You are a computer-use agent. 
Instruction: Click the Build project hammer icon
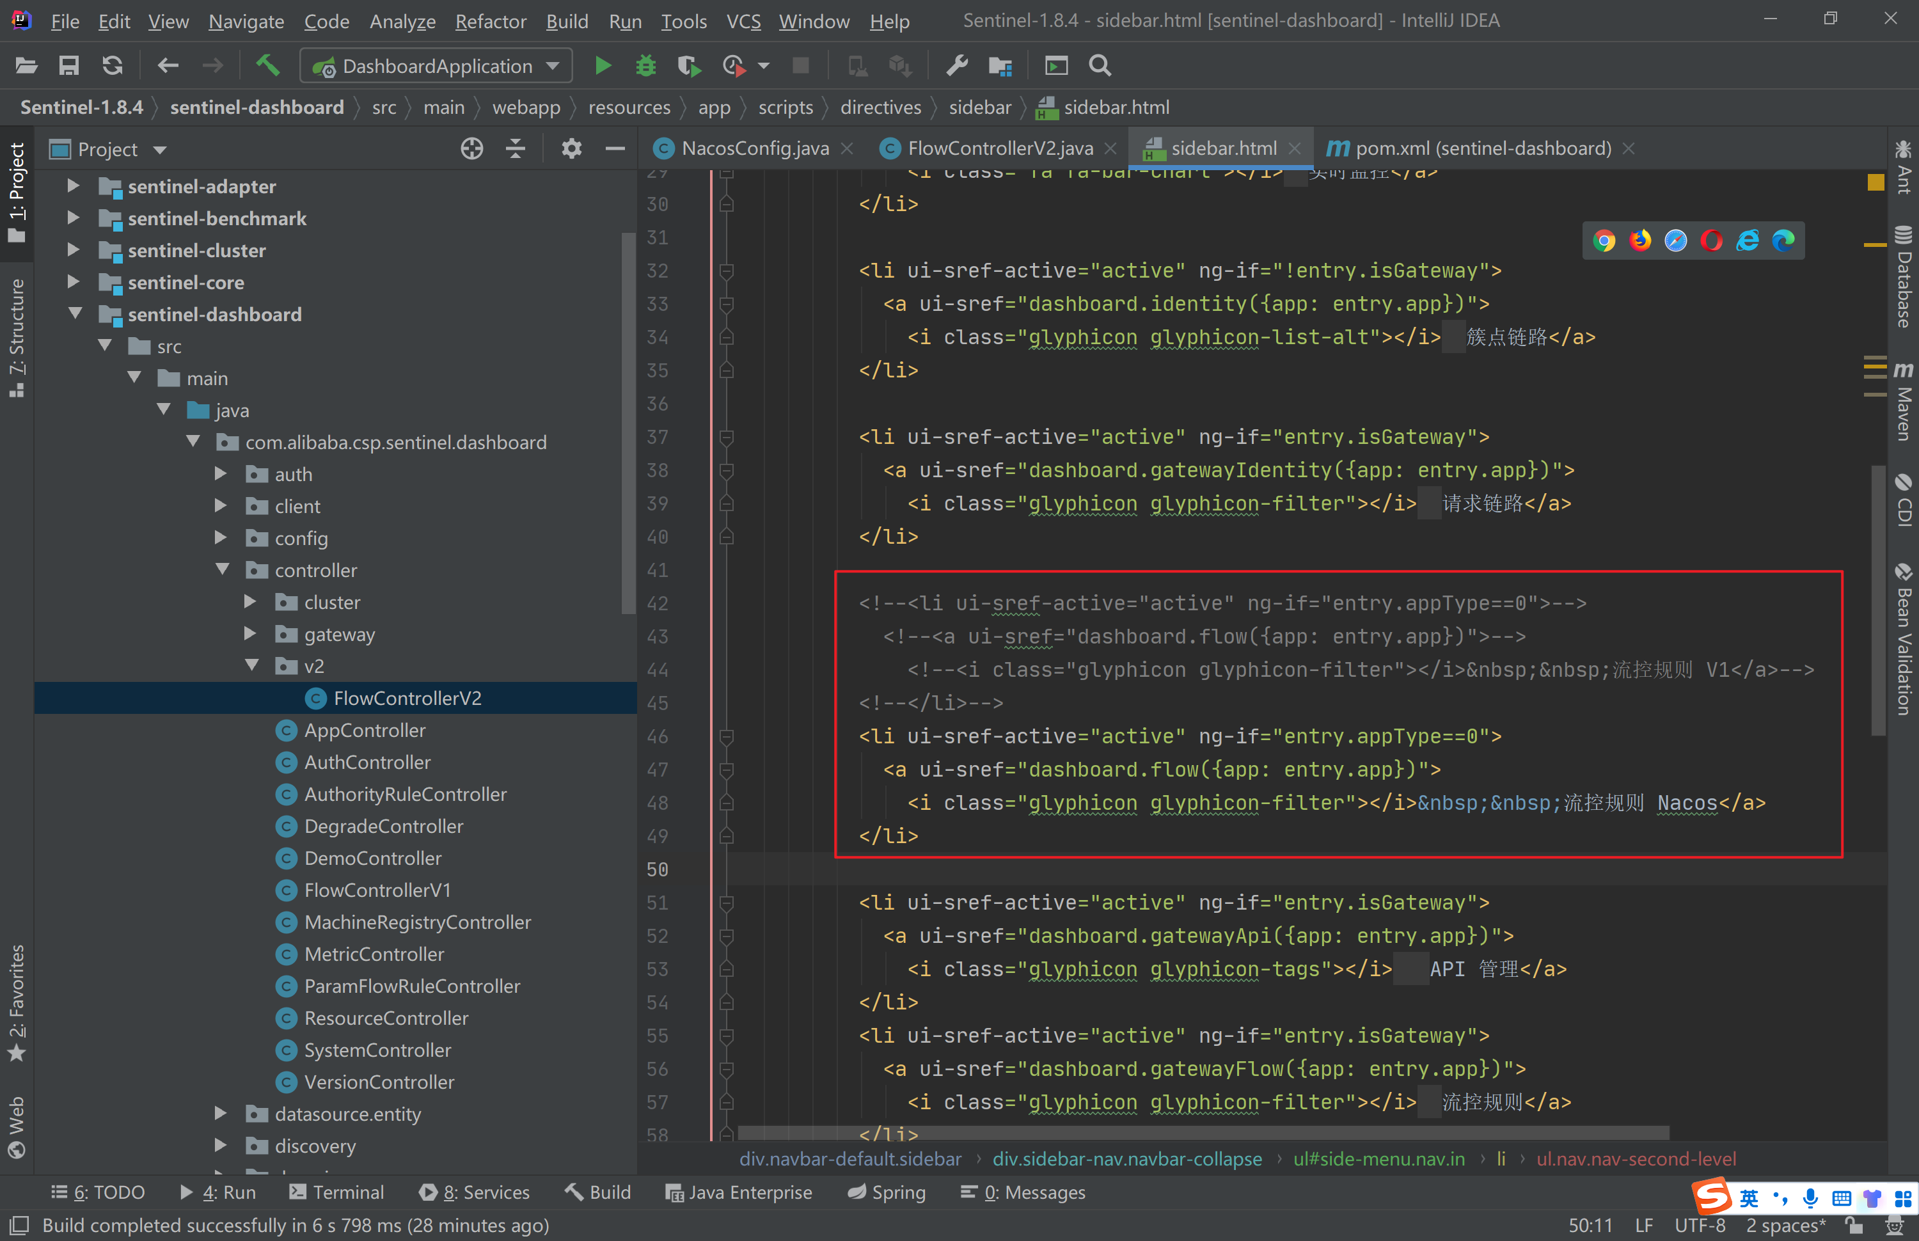(x=267, y=65)
